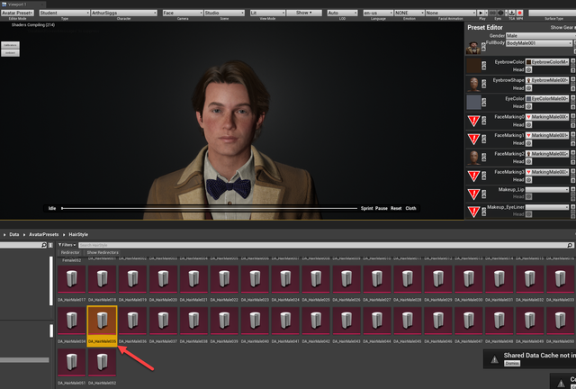Click the Pause button in animation bar

382,209
